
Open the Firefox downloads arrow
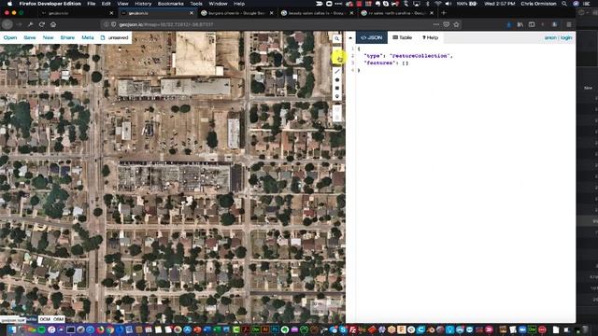508,24
